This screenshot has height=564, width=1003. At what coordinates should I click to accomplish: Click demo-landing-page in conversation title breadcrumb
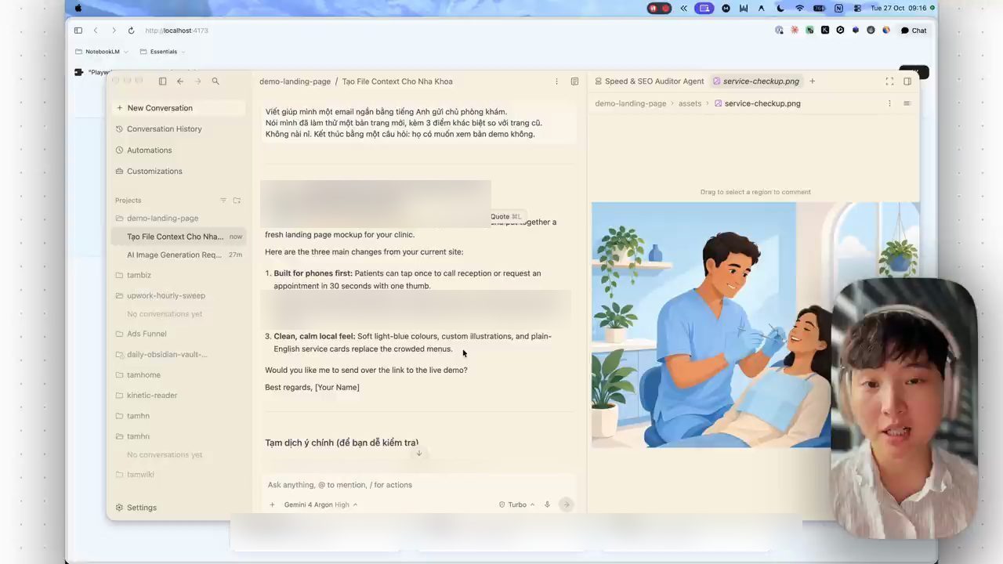click(x=295, y=81)
